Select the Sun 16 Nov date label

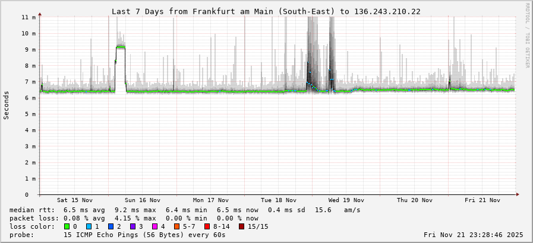point(143,200)
